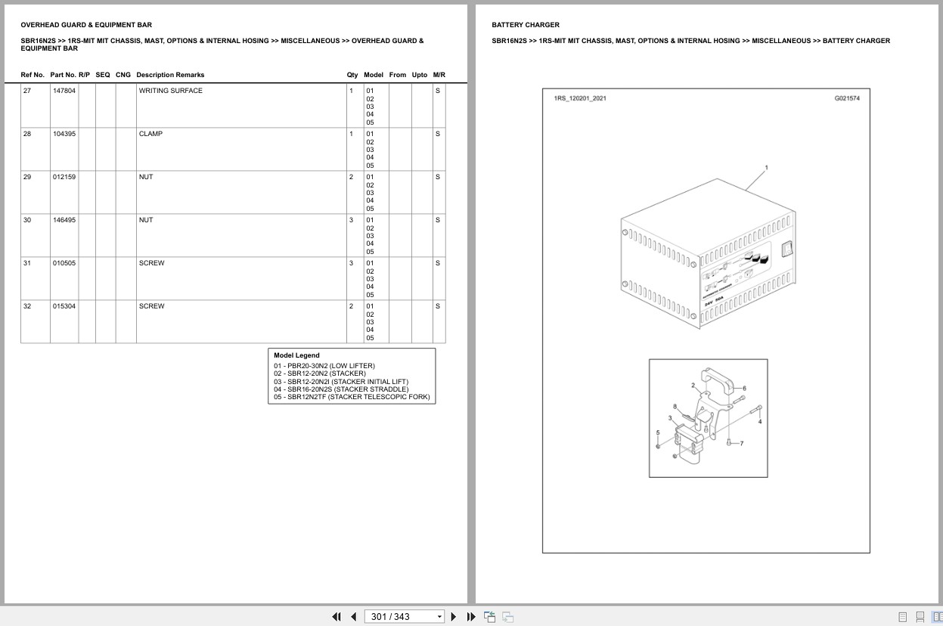The height and width of the screenshot is (626, 943).
Task: Click part number 015304
Action: tap(64, 306)
